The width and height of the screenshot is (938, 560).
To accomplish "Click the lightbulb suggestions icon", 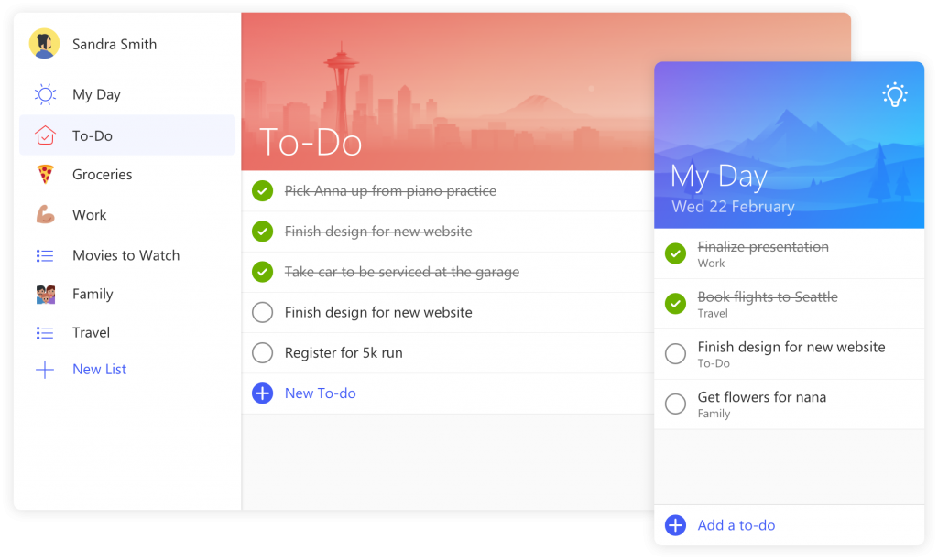I will 894,93.
